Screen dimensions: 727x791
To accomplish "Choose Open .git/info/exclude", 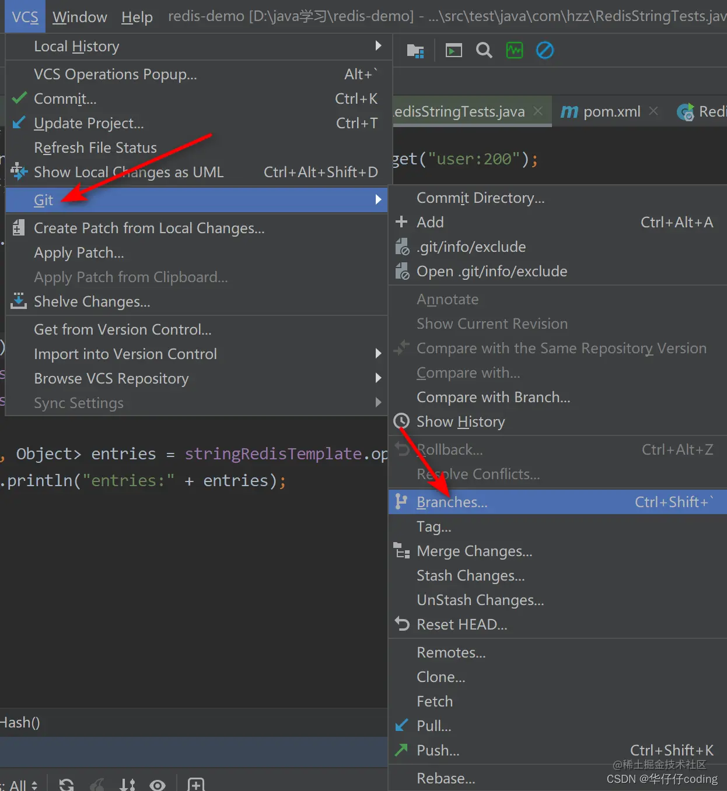I will (x=558, y=271).
